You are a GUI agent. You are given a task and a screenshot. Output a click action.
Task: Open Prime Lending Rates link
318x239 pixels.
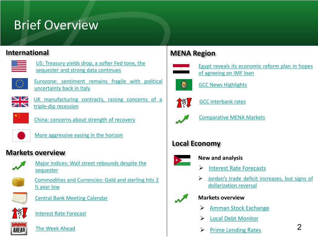point(235,230)
